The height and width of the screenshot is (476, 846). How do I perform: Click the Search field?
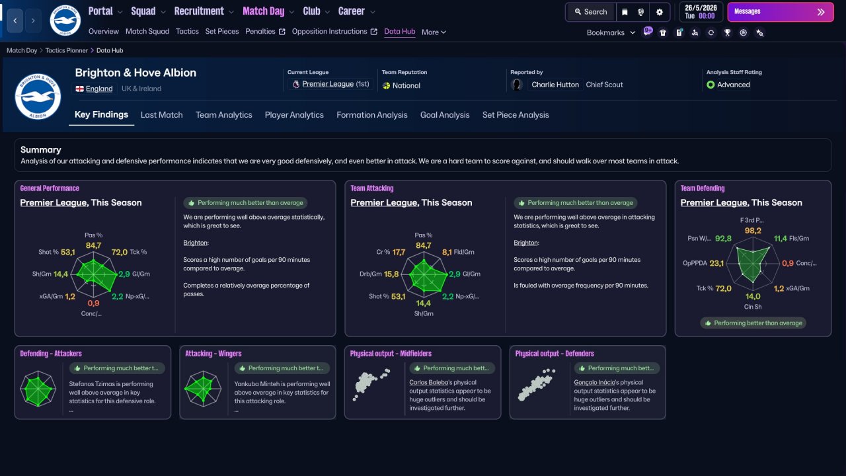click(590, 12)
